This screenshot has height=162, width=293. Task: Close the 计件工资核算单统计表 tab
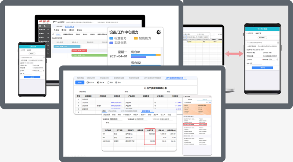point(184,78)
